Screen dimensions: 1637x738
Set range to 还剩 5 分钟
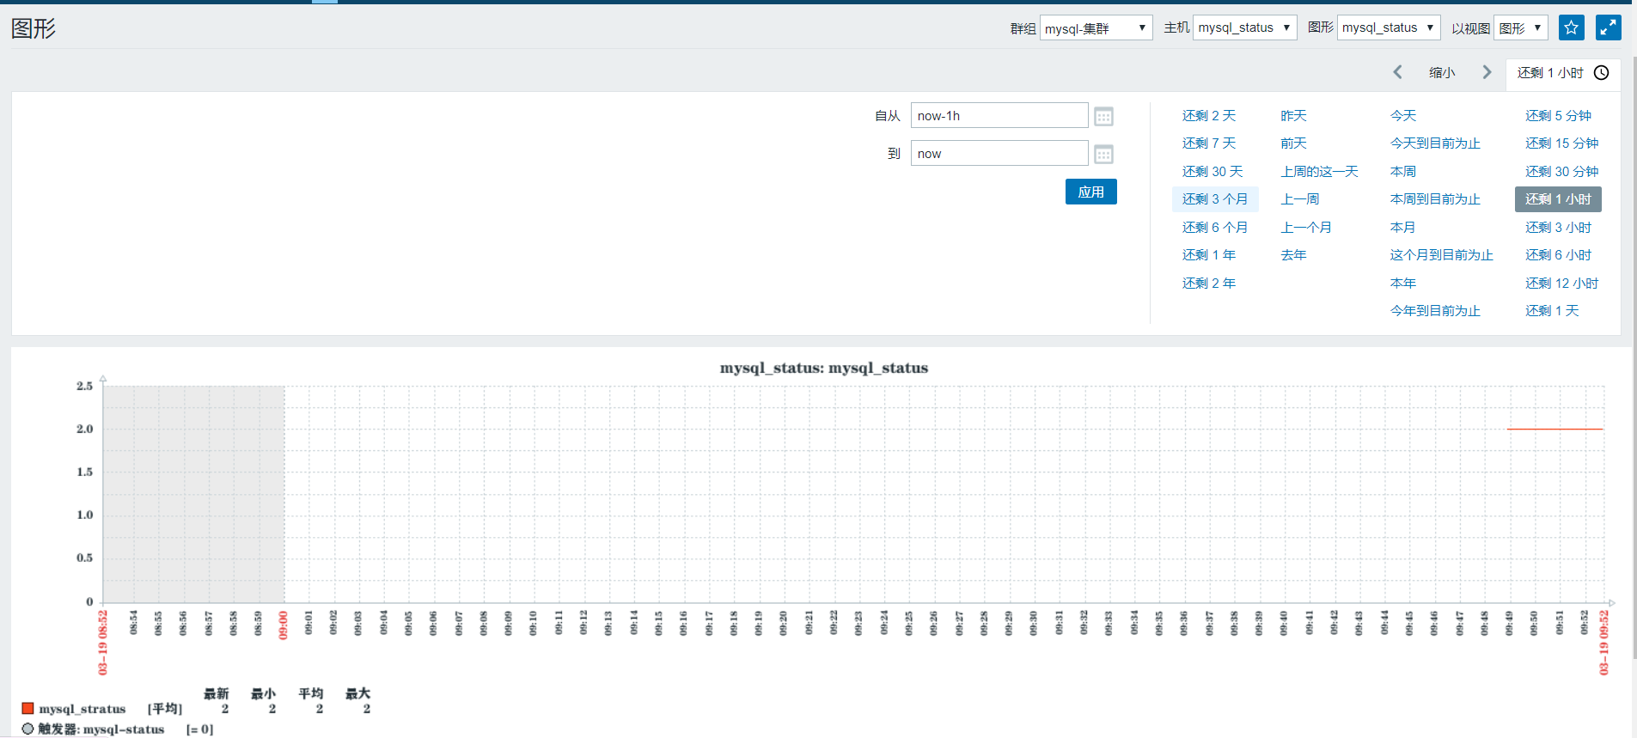[x=1558, y=116]
